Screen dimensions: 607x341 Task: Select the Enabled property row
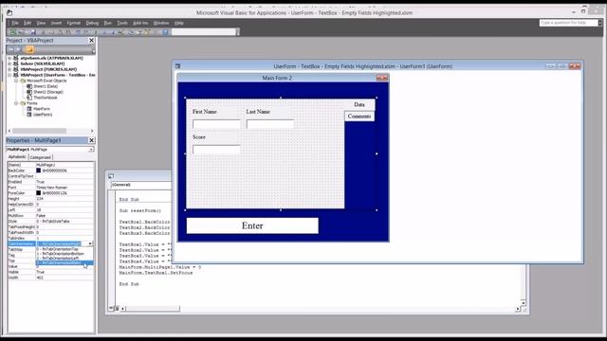50,182
